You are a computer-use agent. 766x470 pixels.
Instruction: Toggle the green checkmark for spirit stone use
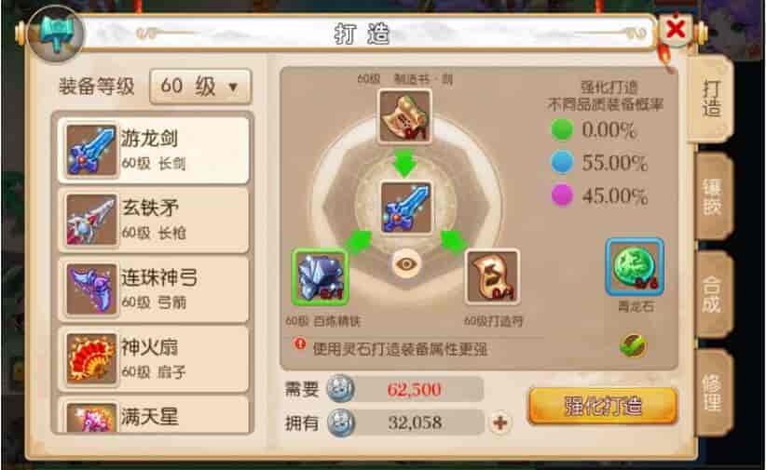coord(633,346)
